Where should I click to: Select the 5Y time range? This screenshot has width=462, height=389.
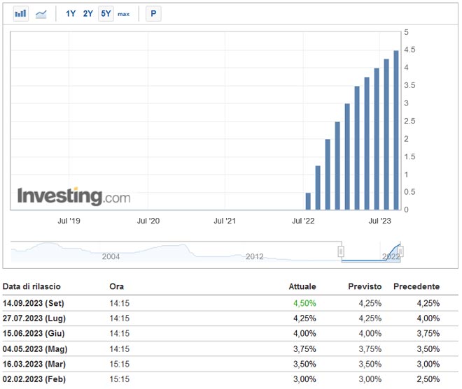coord(105,13)
